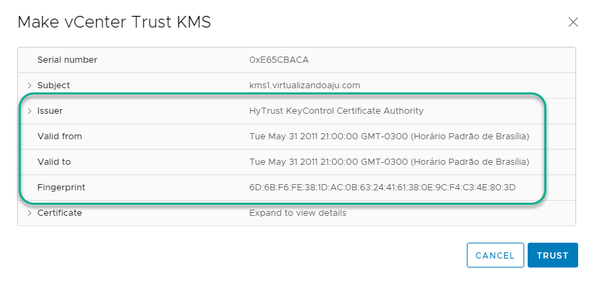Click the Valid from label
Image resolution: width=592 pixels, height=282 pixels.
(59, 137)
